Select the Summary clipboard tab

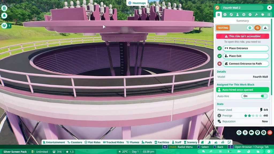pos(219,15)
